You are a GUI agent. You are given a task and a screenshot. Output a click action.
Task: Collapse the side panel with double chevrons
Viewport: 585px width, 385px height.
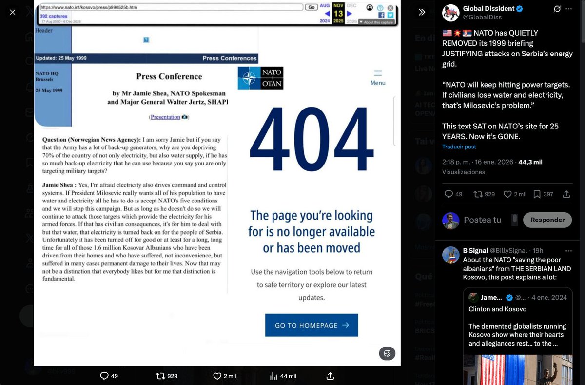point(422,12)
